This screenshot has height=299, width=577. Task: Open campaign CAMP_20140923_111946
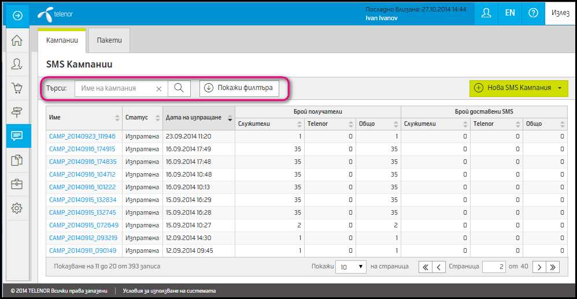pos(83,136)
